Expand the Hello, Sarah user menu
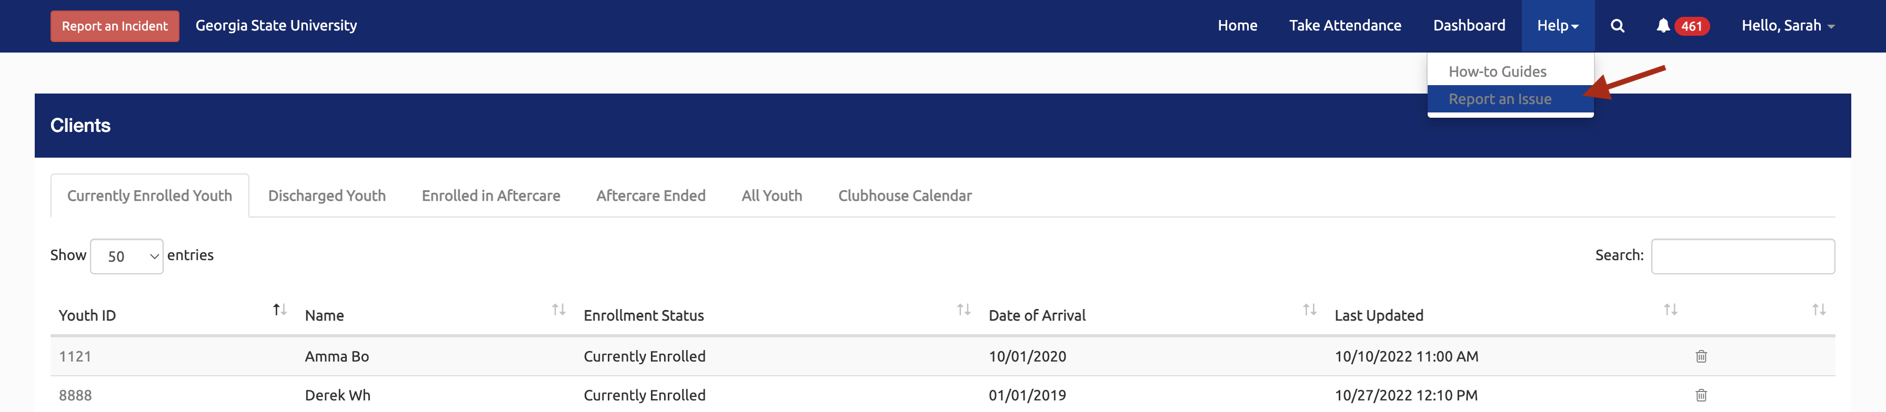Viewport: 1886px width, 412px height. [1787, 26]
